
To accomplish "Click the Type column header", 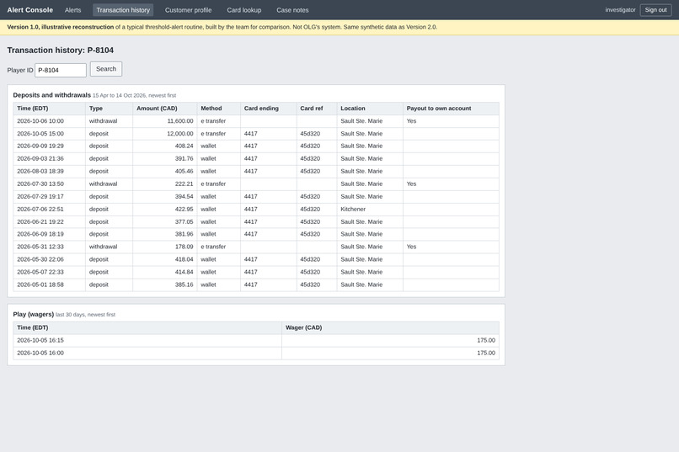I will click(110, 109).
